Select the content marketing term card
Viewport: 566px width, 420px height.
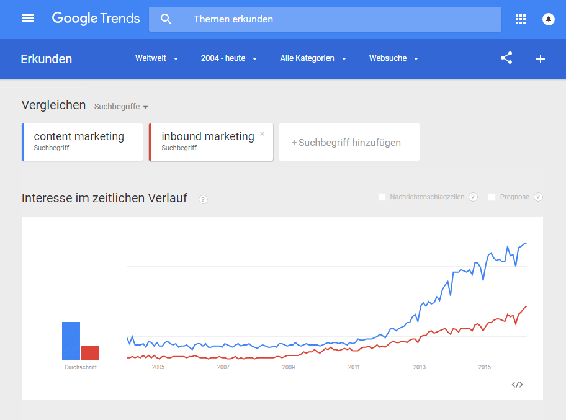(82, 141)
